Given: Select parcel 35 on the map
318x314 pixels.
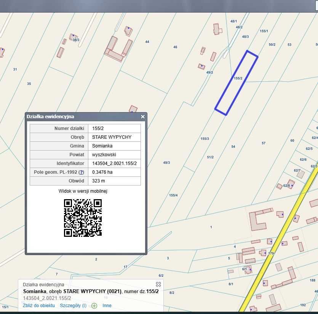Looking at the screenshot, I should click(x=29, y=84).
